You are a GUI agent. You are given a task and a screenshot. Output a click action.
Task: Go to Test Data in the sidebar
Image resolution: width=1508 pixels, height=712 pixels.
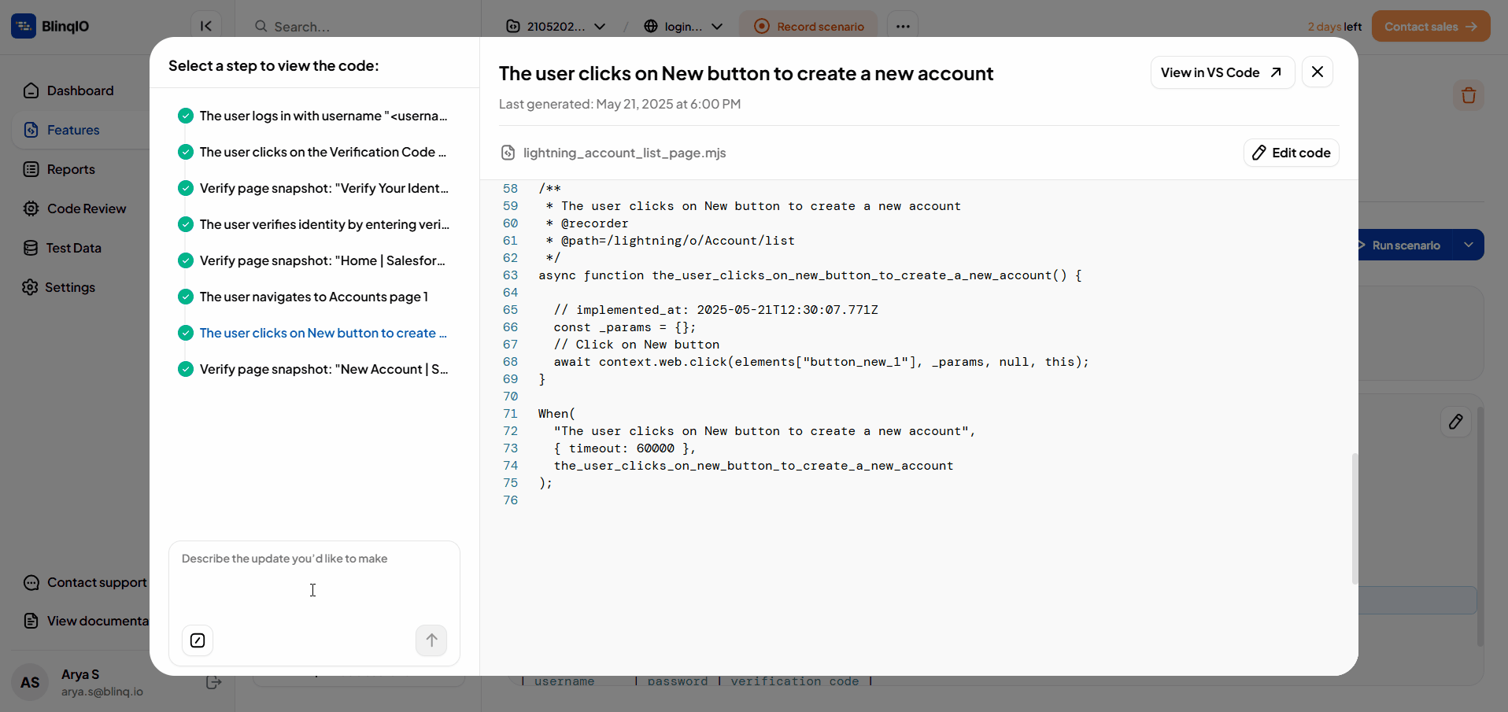(73, 248)
